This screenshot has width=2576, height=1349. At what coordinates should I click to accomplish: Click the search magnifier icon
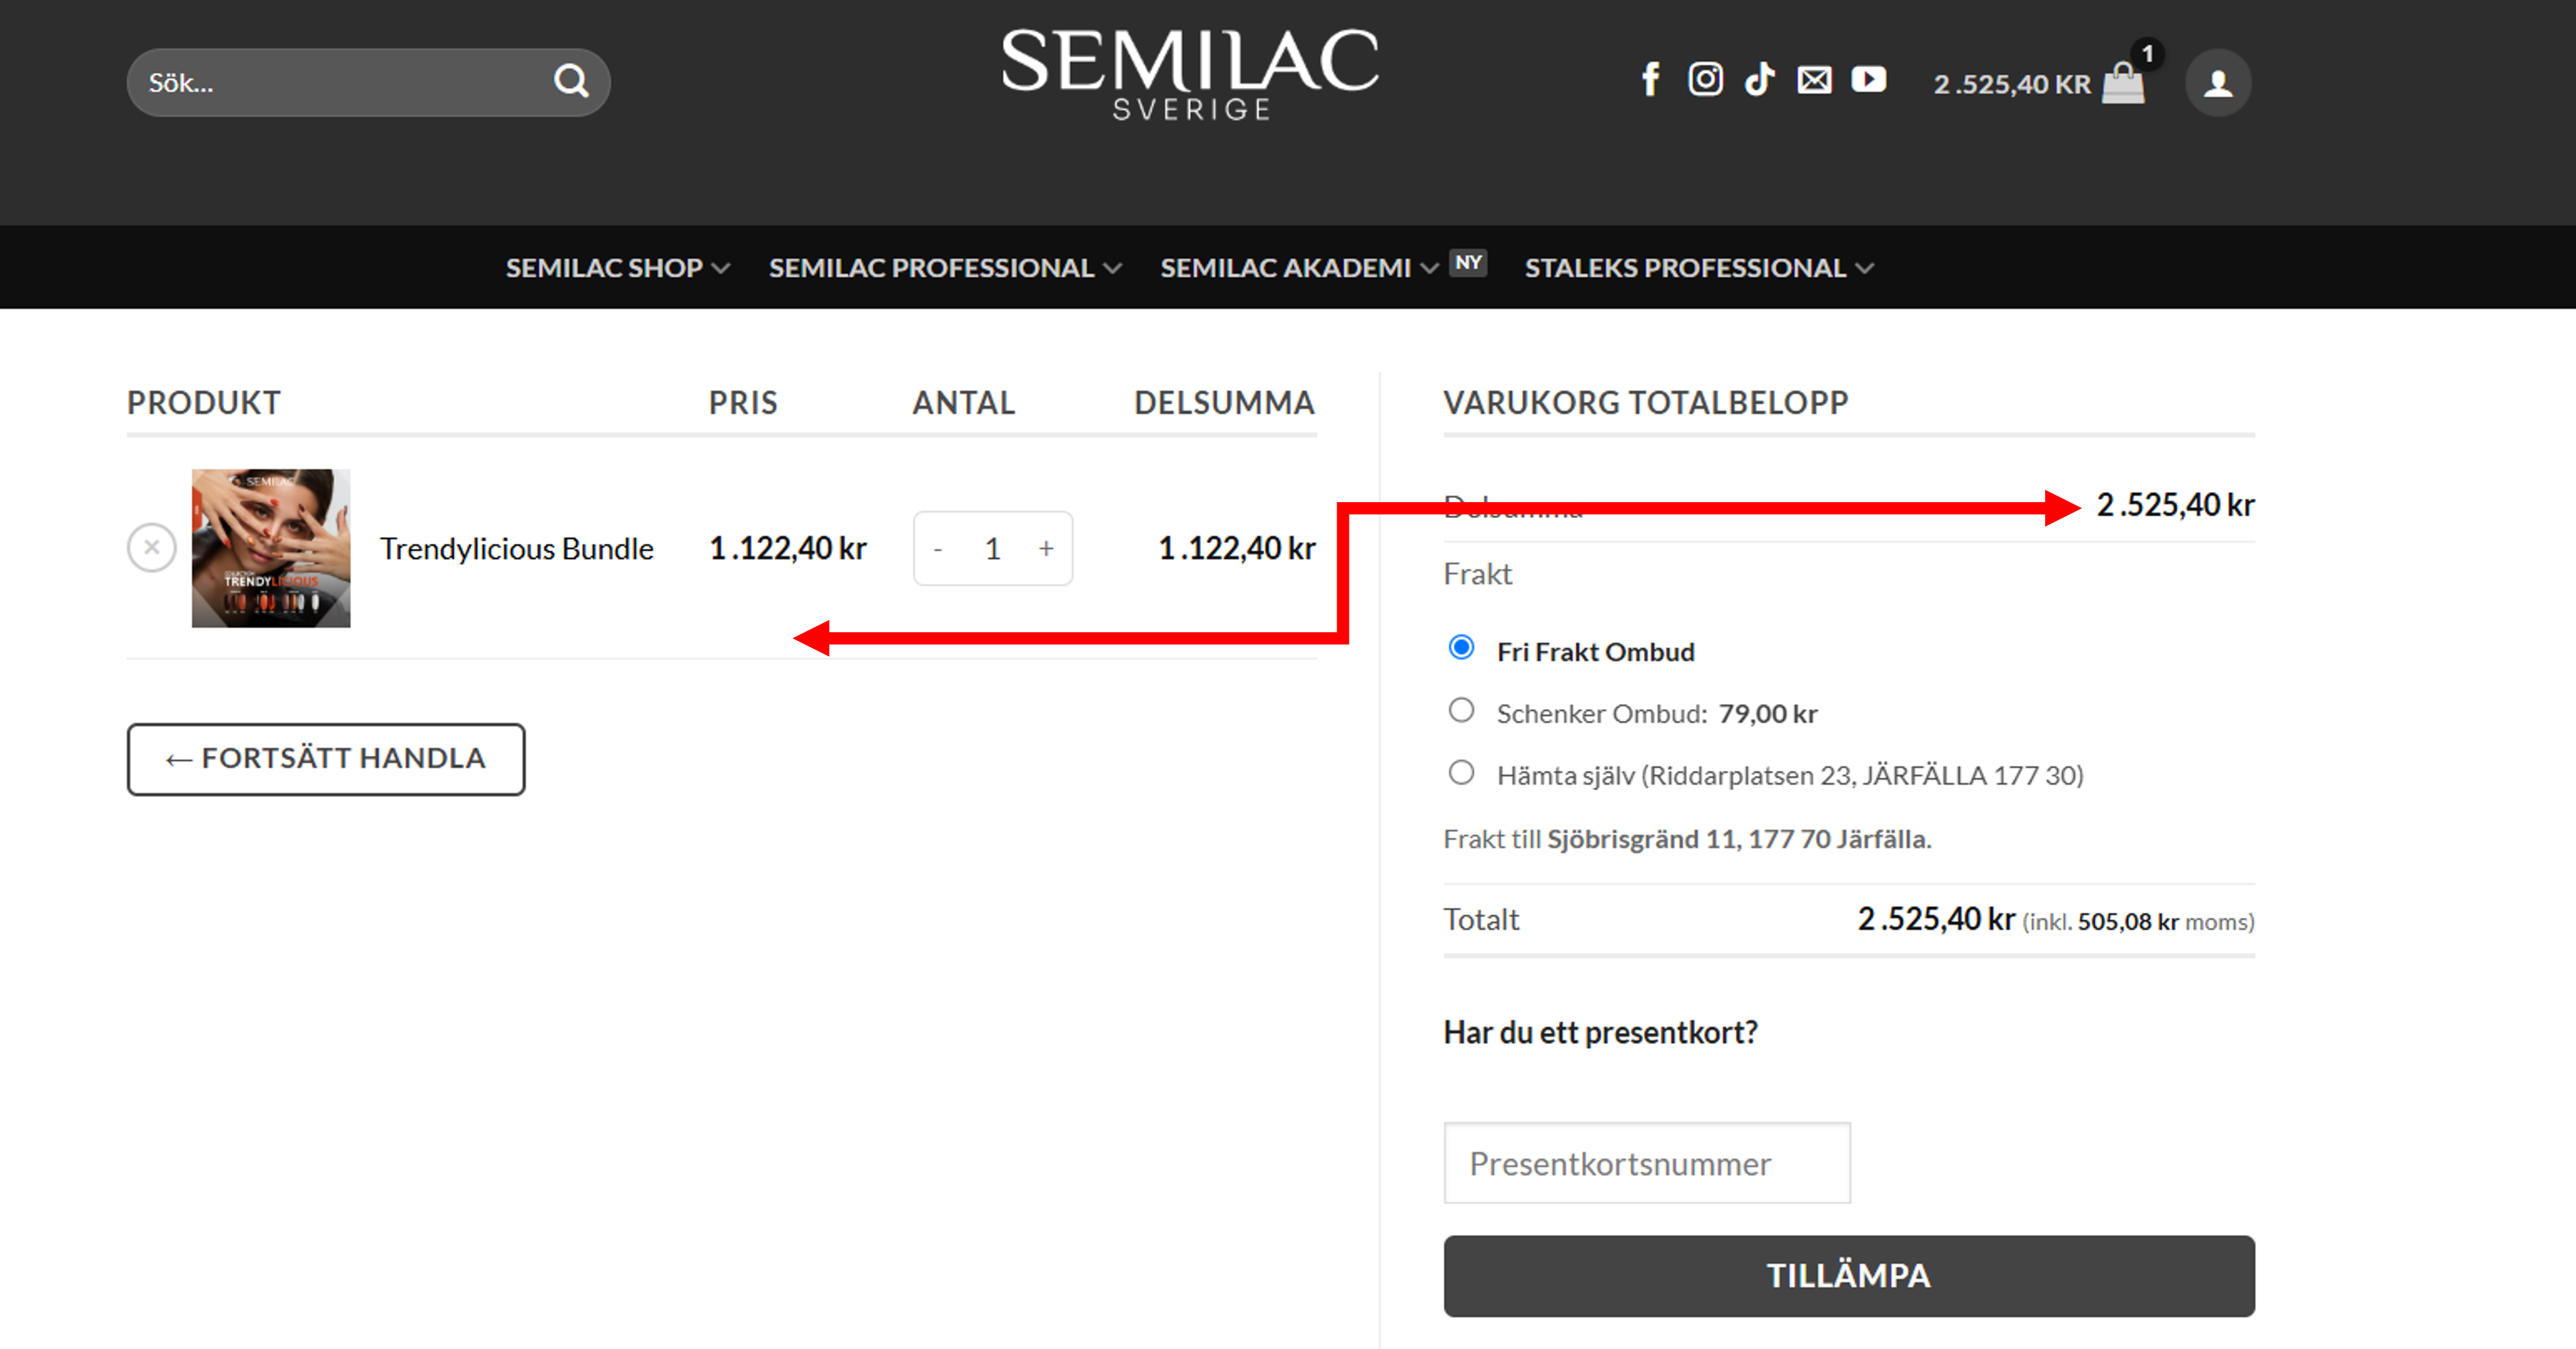pyautogui.click(x=571, y=81)
